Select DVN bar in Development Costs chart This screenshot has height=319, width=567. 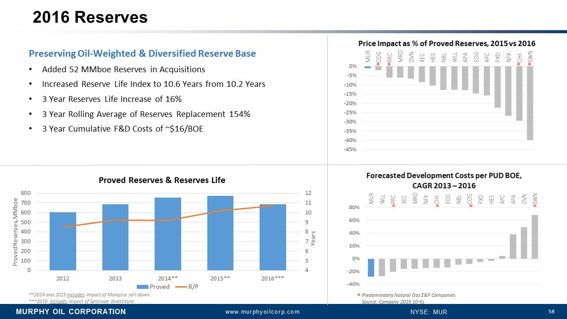(x=524, y=243)
